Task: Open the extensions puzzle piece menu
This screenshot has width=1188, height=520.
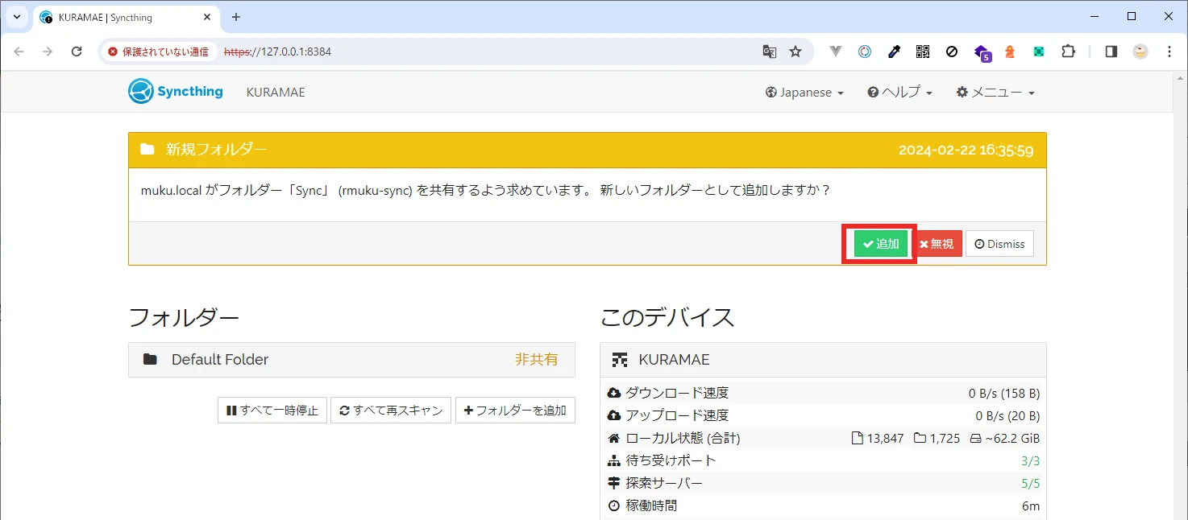Action: click(x=1068, y=52)
